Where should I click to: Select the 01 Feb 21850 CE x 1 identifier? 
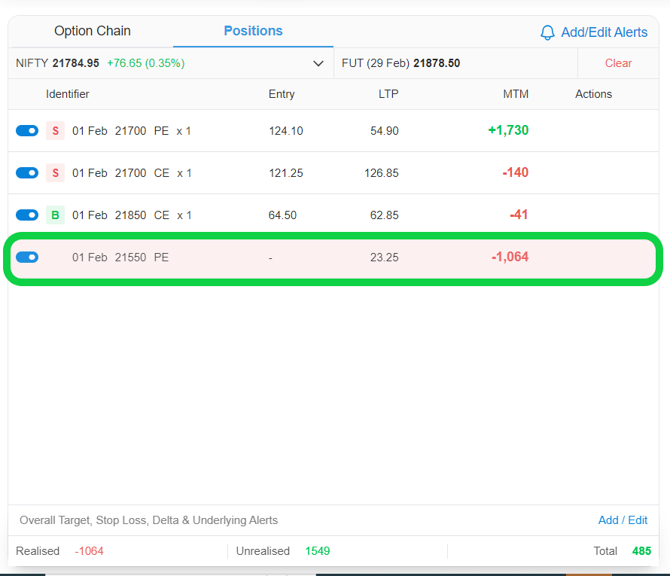[132, 215]
